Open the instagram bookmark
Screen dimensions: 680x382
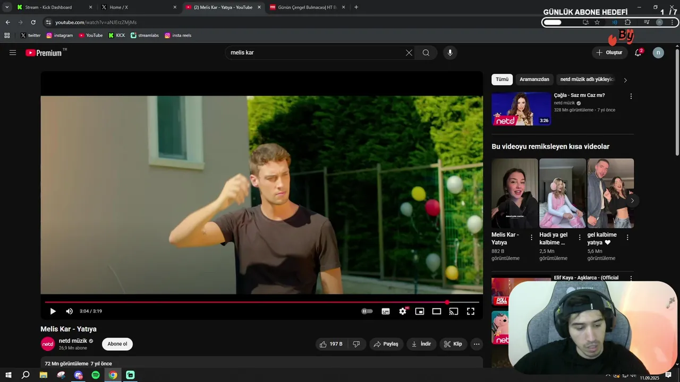(59, 36)
